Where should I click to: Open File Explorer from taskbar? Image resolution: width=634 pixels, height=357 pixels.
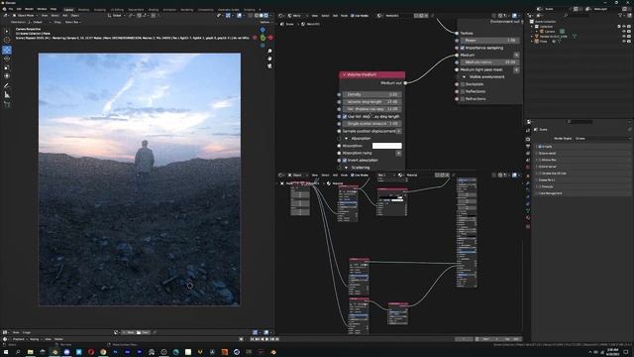click(31, 352)
